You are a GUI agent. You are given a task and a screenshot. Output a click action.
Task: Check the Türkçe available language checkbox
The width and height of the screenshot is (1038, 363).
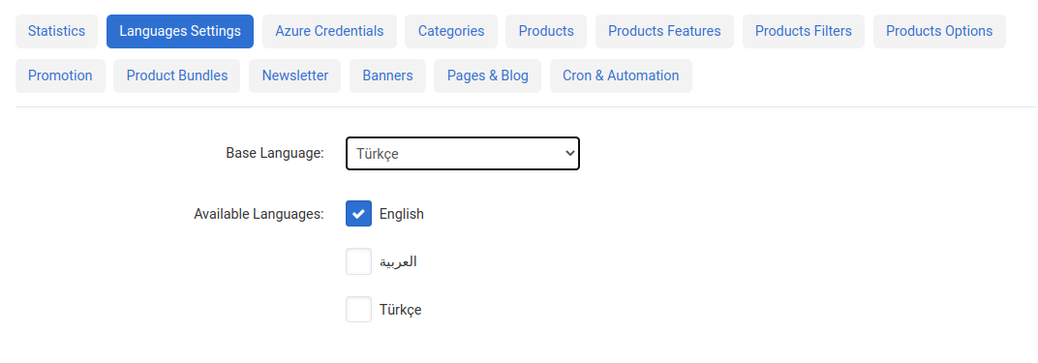(359, 310)
